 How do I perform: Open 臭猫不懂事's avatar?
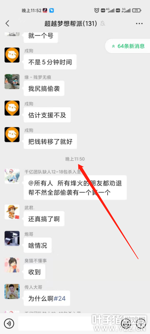12,265
